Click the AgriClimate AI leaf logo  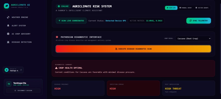(x=7, y=6)
